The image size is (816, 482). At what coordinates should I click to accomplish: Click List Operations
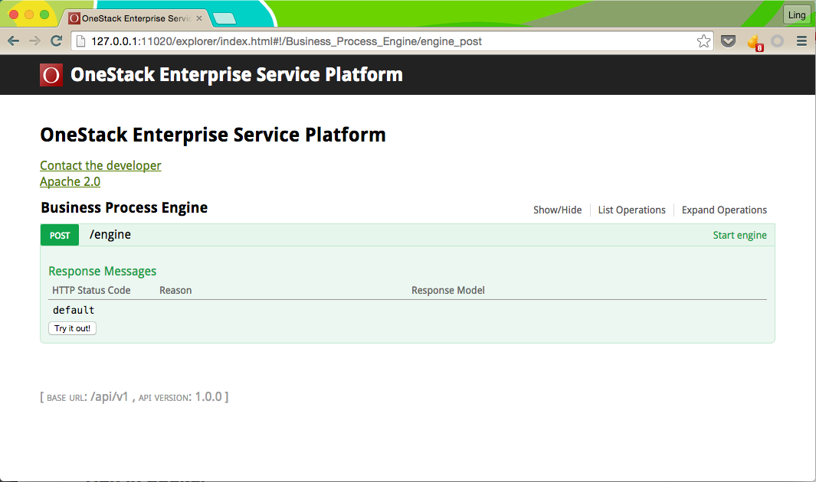[631, 210]
